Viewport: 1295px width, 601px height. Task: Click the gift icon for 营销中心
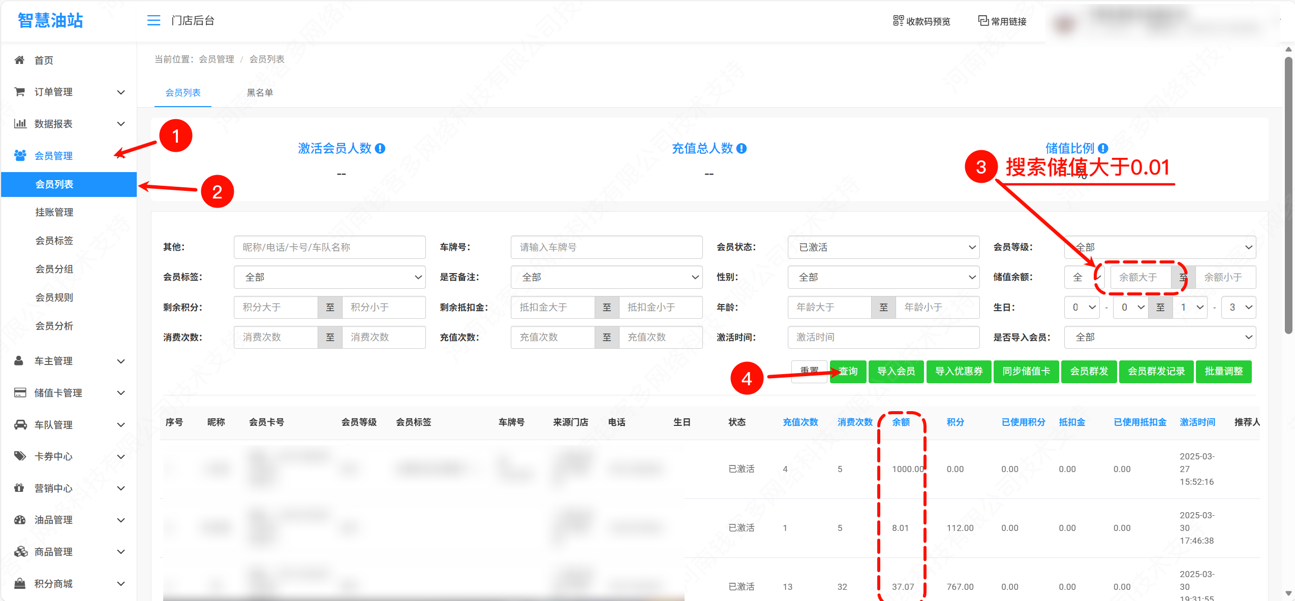click(19, 488)
